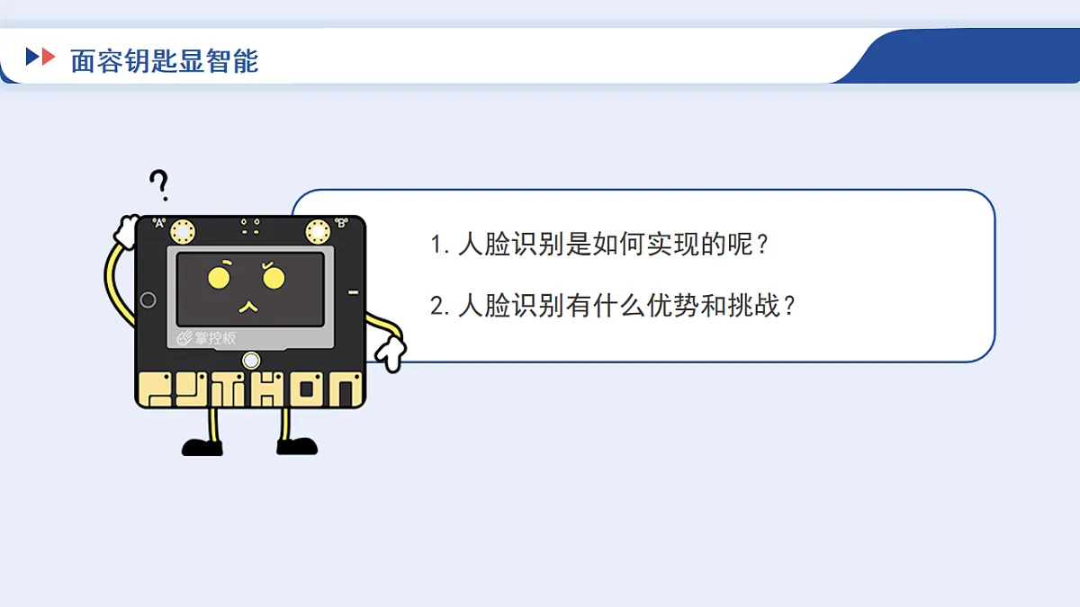Click the golden letter N on the board

pos(345,390)
